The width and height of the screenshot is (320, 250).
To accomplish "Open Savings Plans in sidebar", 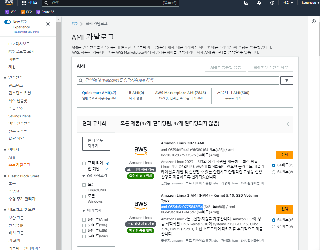I will coord(19,116).
